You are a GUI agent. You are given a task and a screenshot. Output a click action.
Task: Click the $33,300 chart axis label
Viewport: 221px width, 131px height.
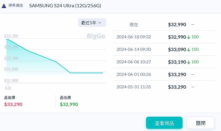tap(11, 36)
